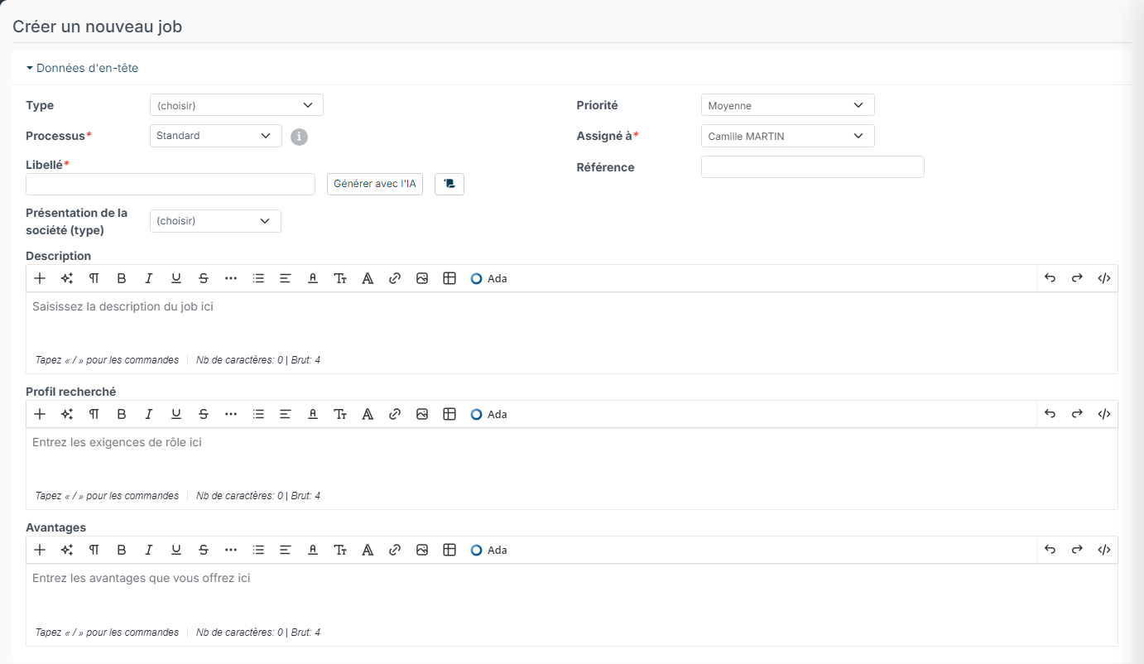1144x664 pixels.
Task: Open font size in Description toolbar
Action: coord(340,278)
